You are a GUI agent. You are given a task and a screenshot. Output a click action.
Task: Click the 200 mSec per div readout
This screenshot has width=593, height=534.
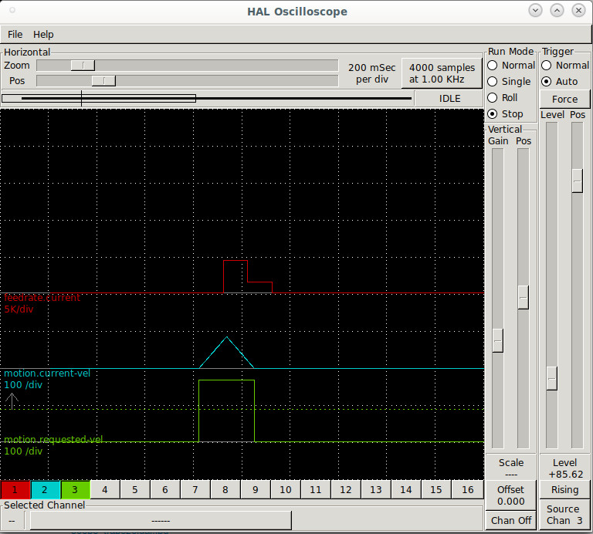[x=371, y=73]
